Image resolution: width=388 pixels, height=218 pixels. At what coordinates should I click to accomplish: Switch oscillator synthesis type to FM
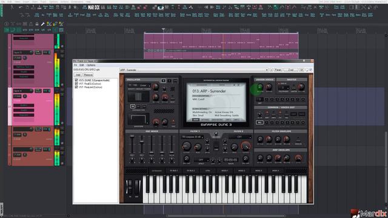pyautogui.click(x=144, y=107)
